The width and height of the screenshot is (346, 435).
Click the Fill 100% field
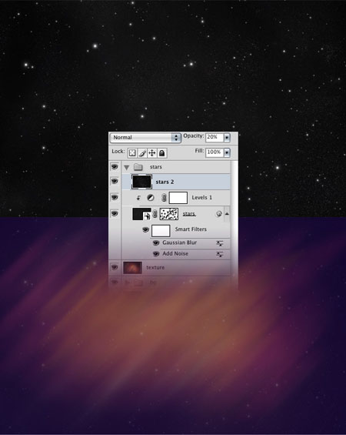215,152
